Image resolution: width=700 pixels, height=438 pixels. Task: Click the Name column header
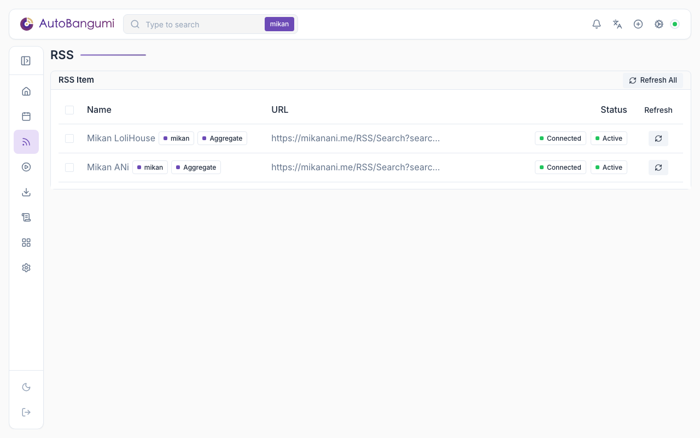tap(99, 110)
